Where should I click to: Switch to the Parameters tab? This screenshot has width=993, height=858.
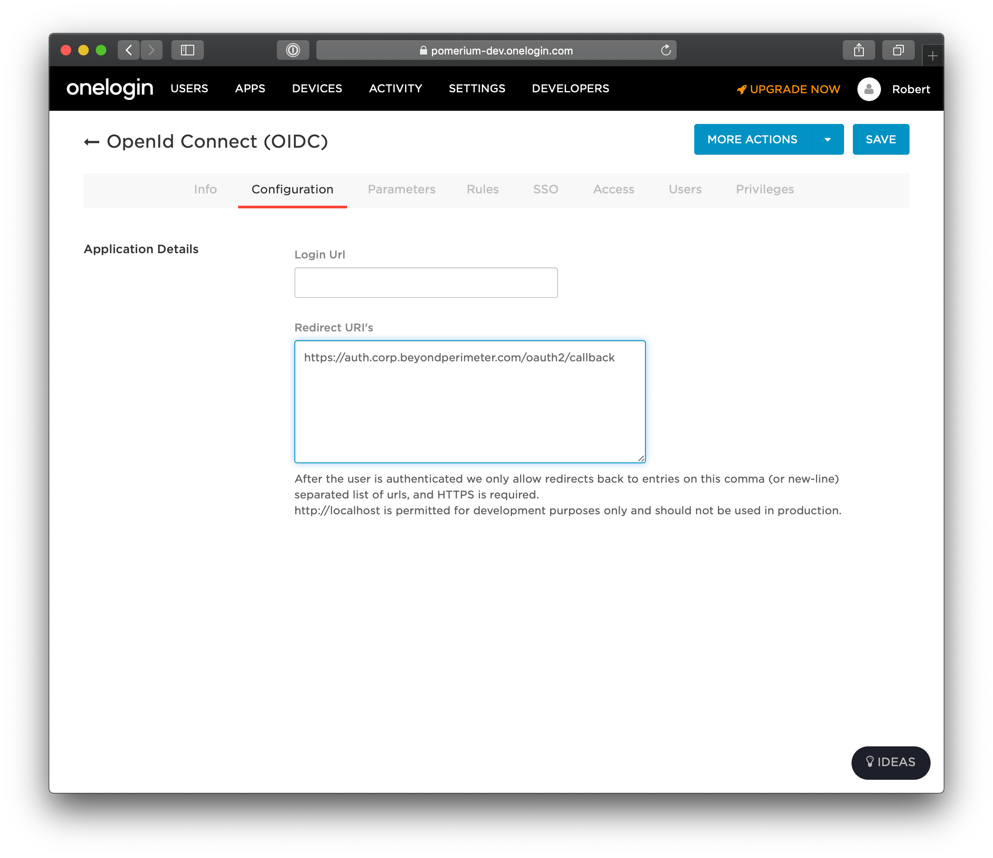point(402,189)
